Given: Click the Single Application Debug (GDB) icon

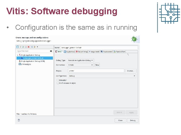Looking at the screenshot, I should point(20,61).
